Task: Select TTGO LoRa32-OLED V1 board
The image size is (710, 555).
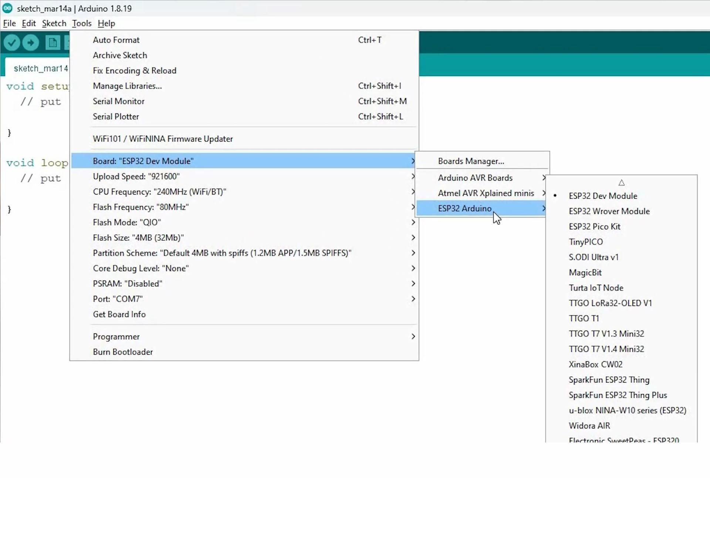Action: [x=622, y=303]
